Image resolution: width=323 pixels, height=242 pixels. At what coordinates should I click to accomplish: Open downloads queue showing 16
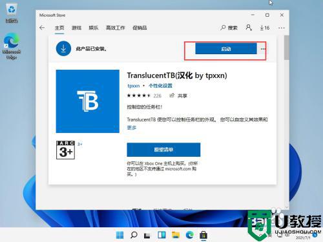click(265, 28)
